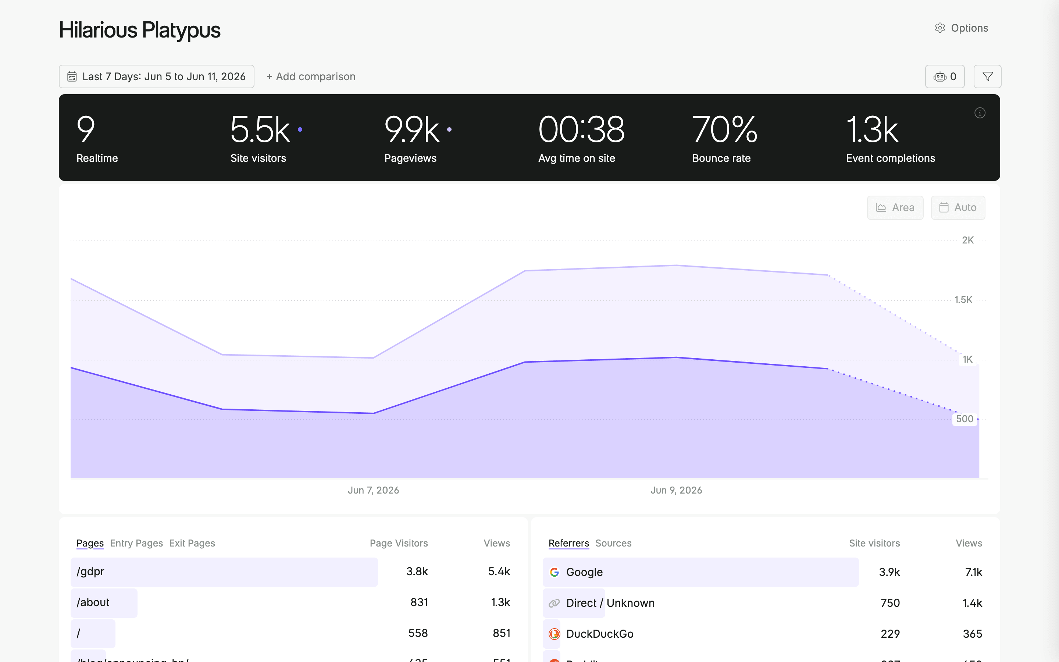Viewport: 1059px width, 662px height.
Task: Click 5.4k views value for /gdpr
Action: point(499,572)
